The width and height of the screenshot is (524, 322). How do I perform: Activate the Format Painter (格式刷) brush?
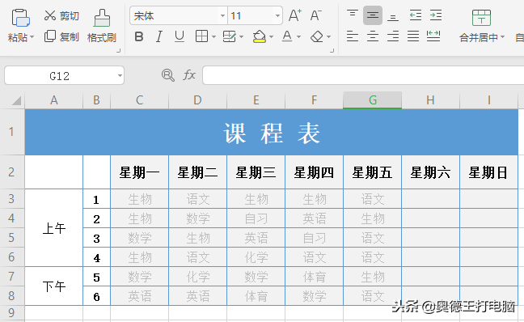(x=102, y=26)
